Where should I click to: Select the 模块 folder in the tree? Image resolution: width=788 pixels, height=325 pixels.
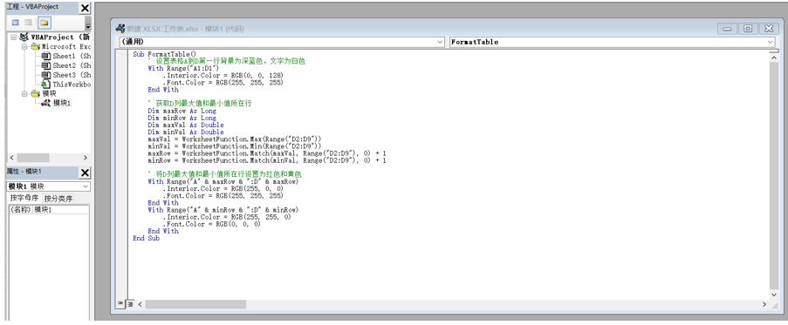tap(49, 94)
